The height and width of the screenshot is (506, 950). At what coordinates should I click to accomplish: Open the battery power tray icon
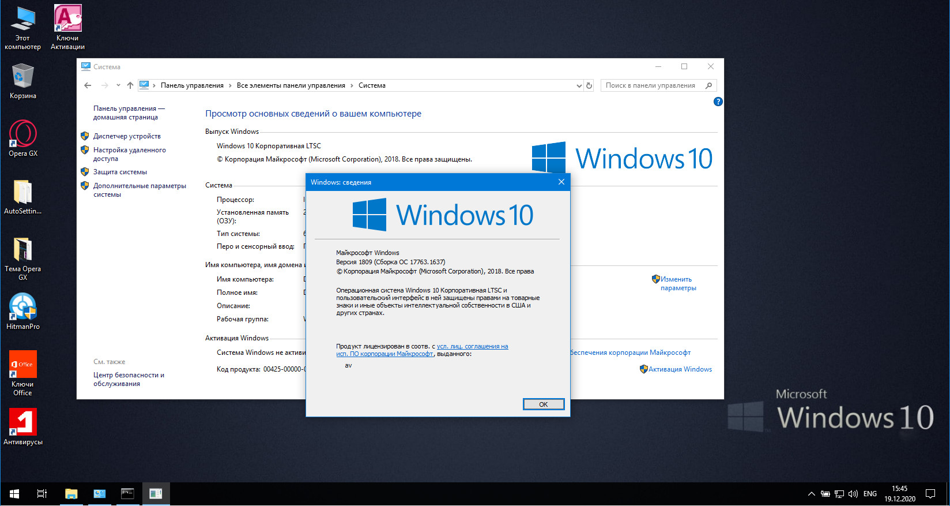click(x=825, y=494)
